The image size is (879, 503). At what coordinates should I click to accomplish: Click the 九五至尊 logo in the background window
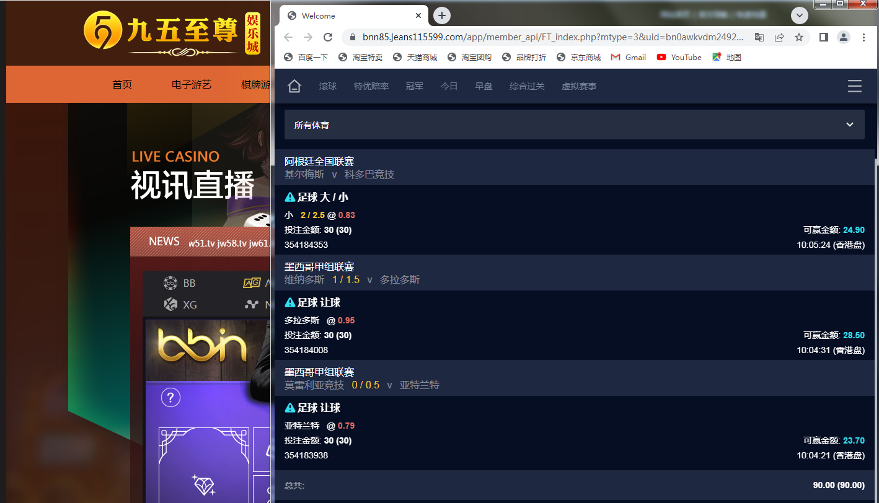click(x=172, y=32)
